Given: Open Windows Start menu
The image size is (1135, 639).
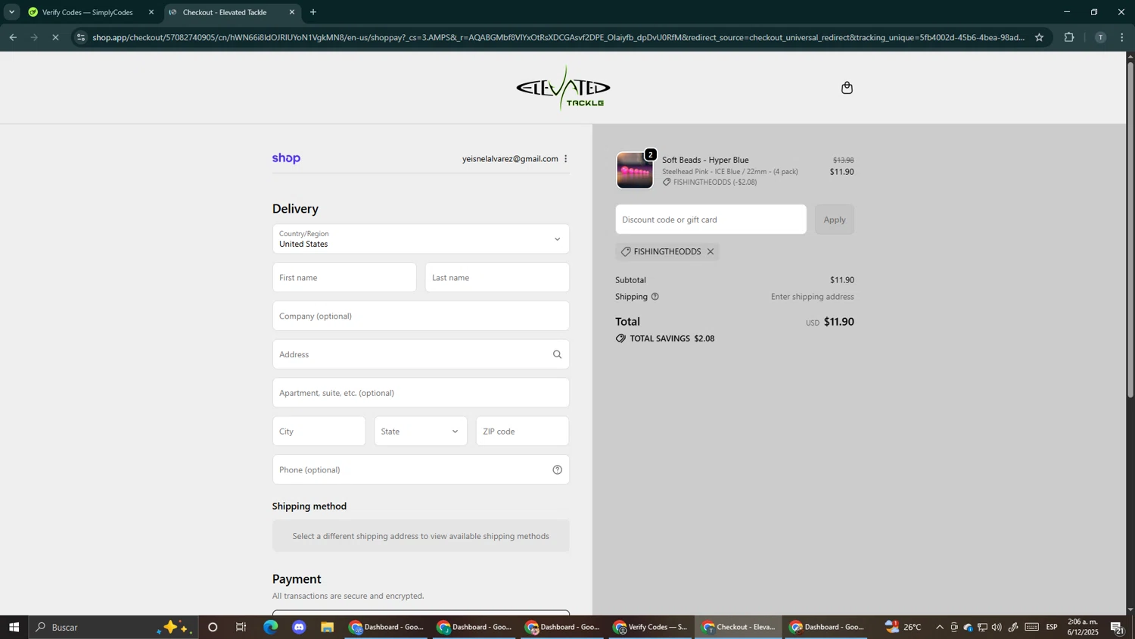Looking at the screenshot, I should (x=14, y=627).
